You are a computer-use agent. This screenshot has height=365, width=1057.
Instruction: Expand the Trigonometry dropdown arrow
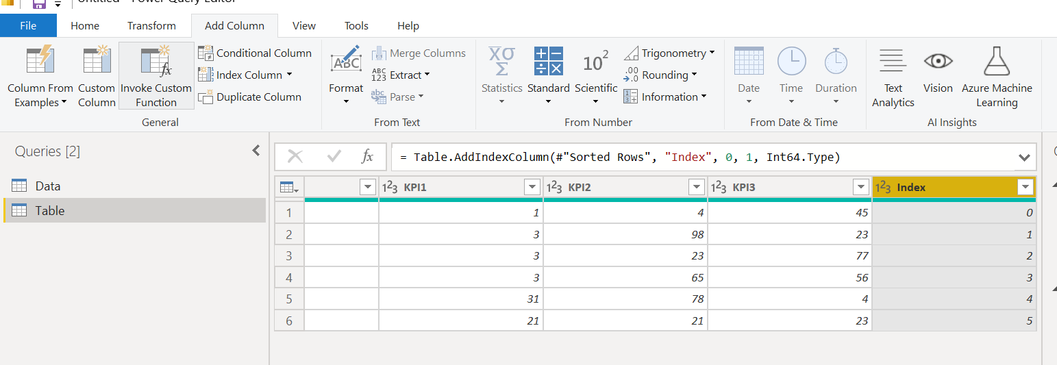pyautogui.click(x=712, y=53)
